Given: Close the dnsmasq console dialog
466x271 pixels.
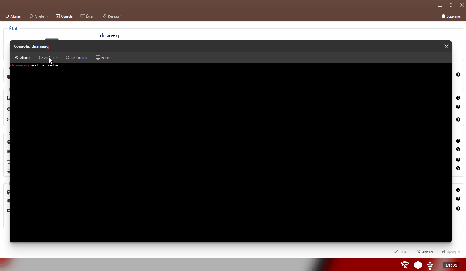Looking at the screenshot, I should (x=446, y=46).
